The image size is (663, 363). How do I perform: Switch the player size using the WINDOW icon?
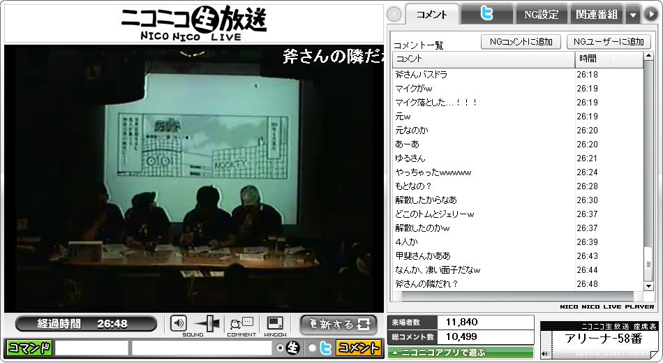click(x=275, y=324)
